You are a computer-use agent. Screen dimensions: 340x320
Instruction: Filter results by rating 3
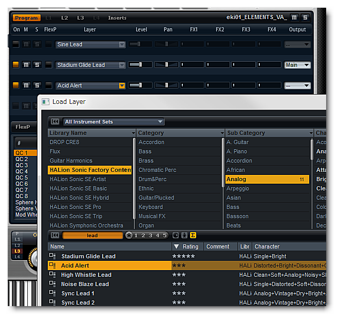(x=150, y=236)
